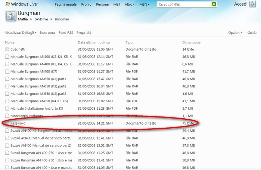Click the size value 2,7 MB
This screenshot has height=170, width=261.
[x=187, y=109]
